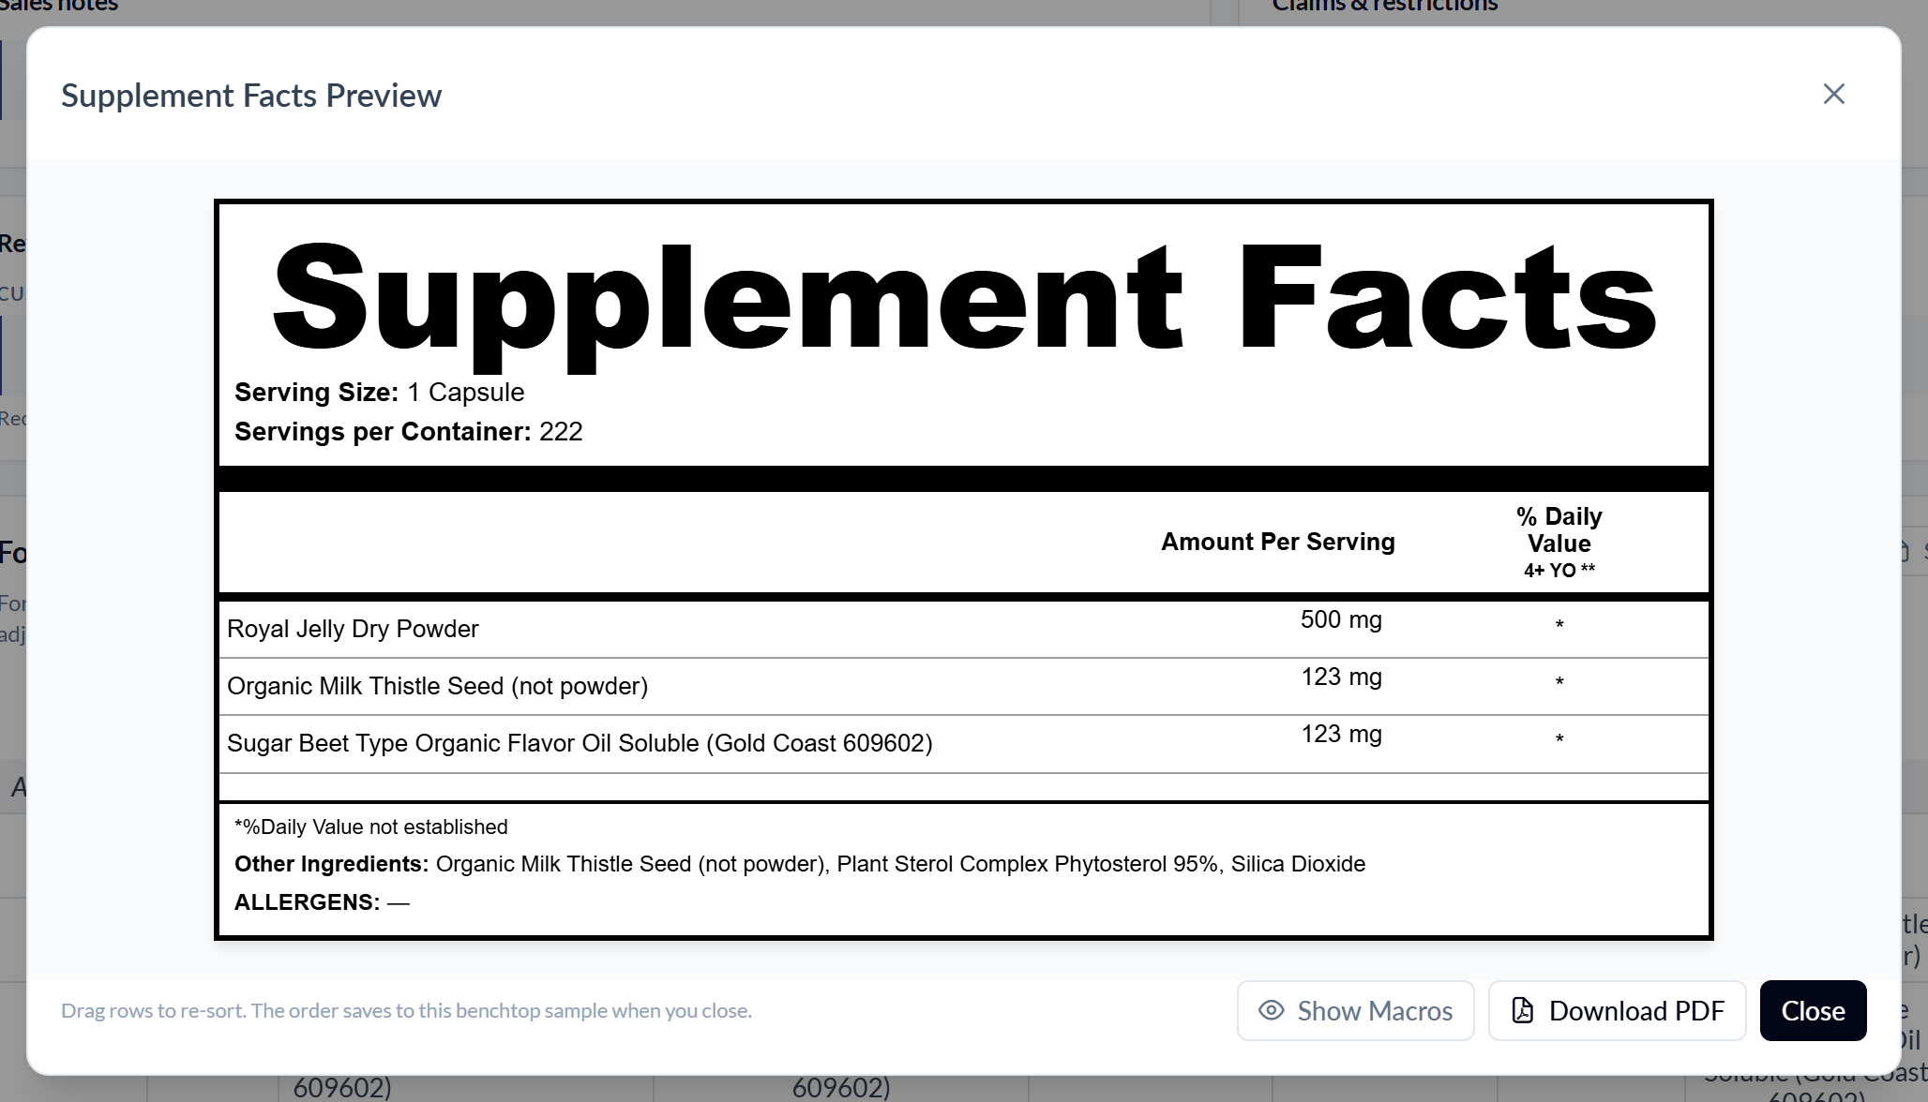Image resolution: width=1928 pixels, height=1102 pixels.
Task: Click the Show Macros button
Action: (x=1355, y=1011)
